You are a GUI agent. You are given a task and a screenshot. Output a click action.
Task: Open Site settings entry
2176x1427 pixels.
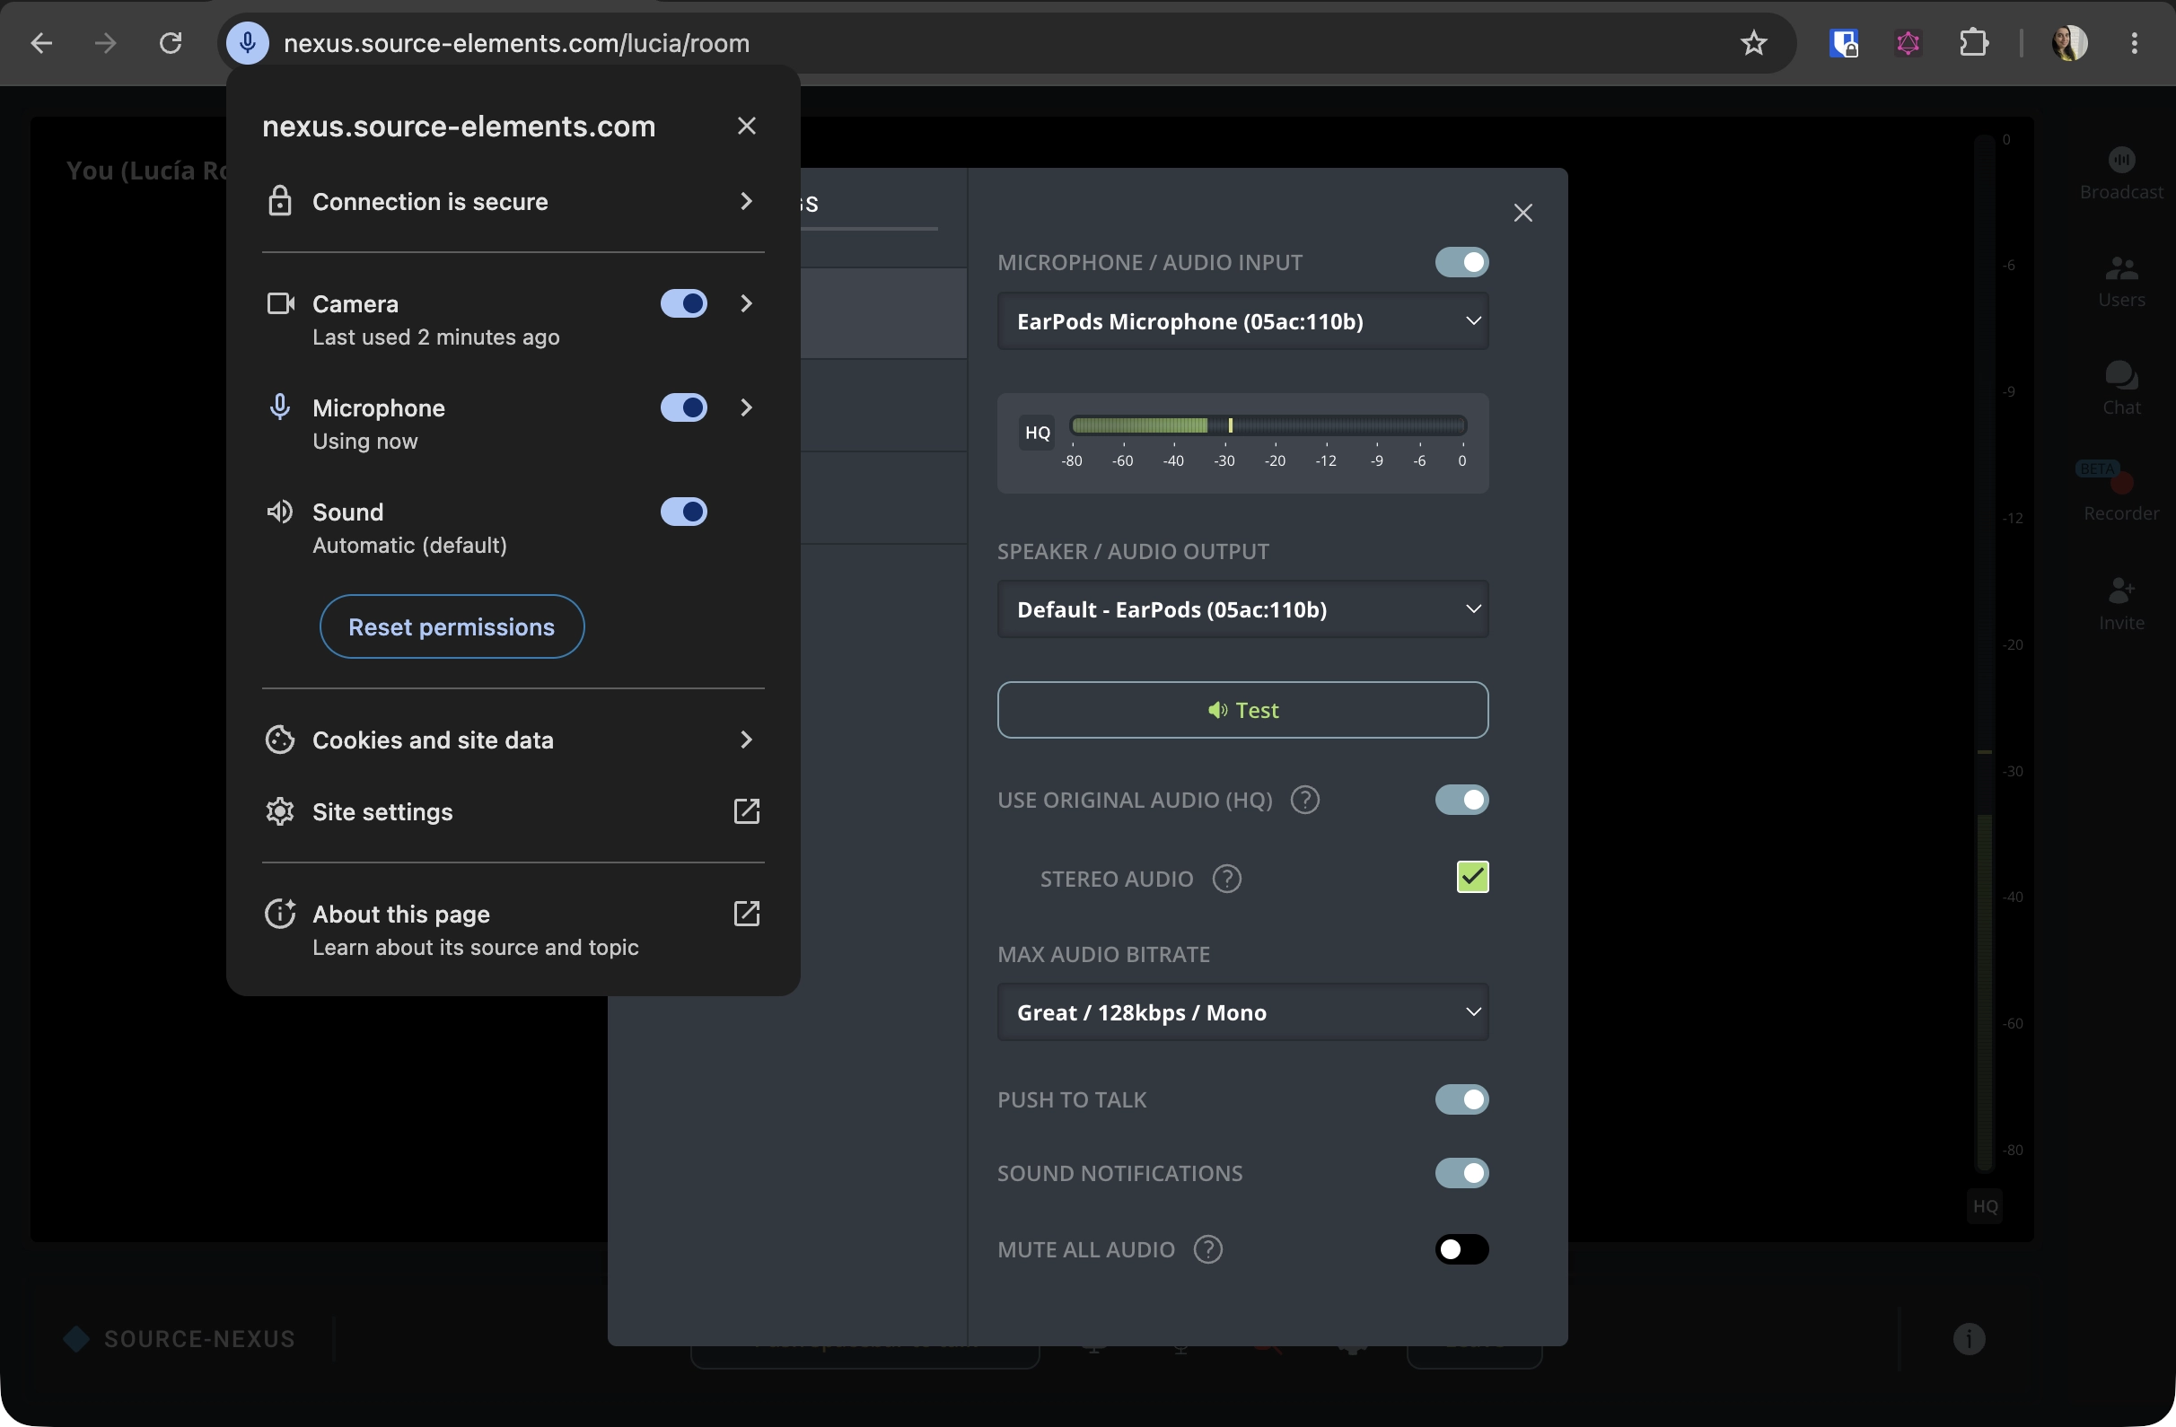513,811
